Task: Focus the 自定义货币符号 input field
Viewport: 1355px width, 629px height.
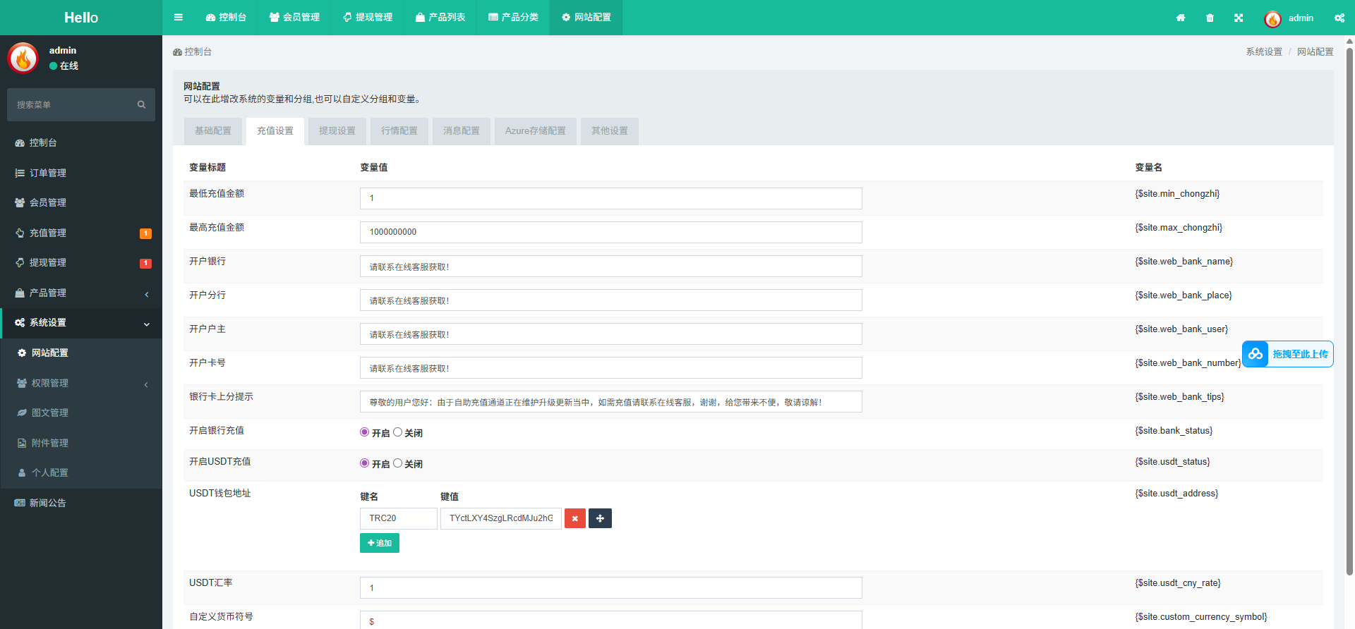Action: [x=611, y=620]
